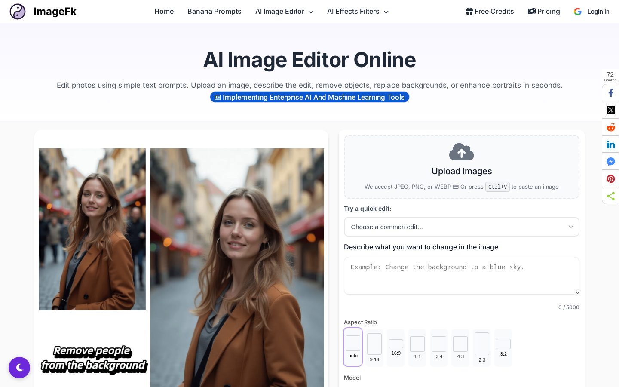The width and height of the screenshot is (619, 387).
Task: Select the 4:3 aspect ratio
Action: [x=460, y=348]
